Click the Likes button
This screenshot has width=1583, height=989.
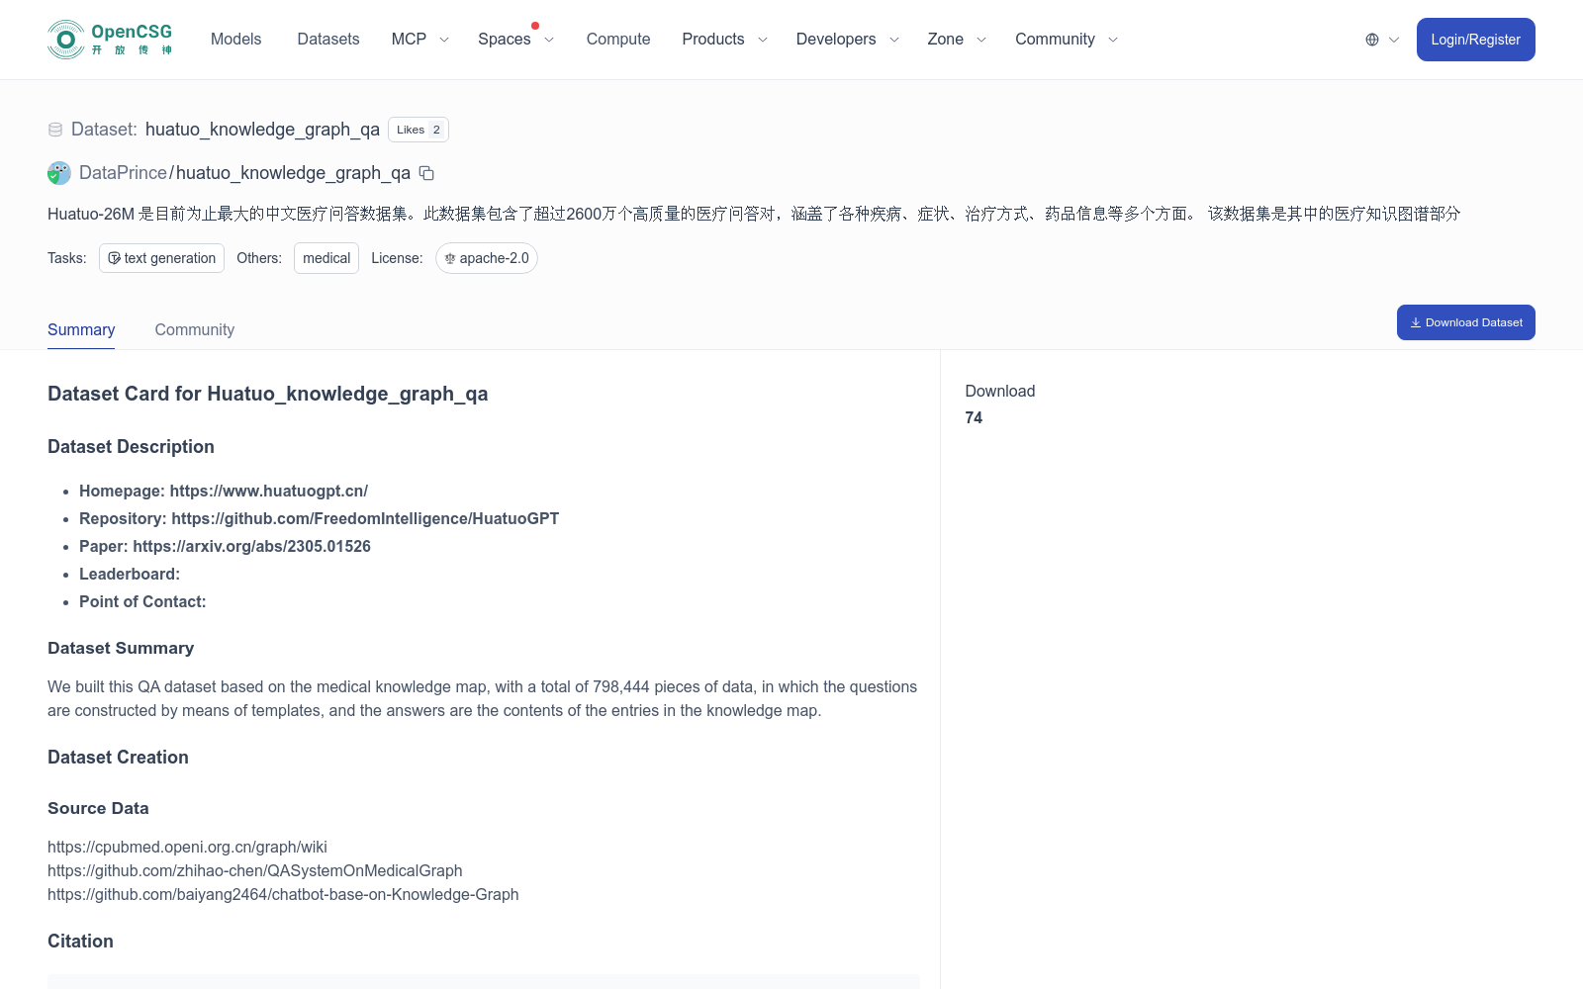pos(419,130)
